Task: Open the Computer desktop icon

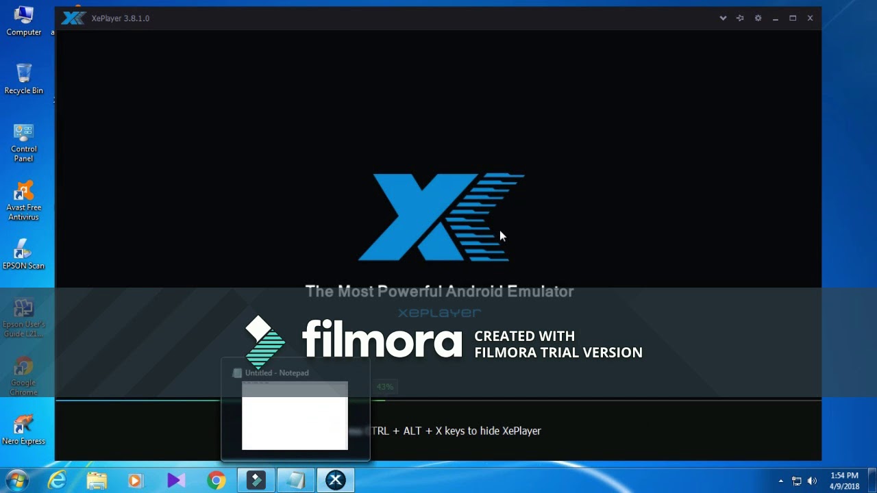Action: point(24,21)
